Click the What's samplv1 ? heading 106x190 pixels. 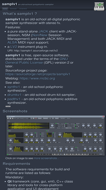pyautogui.click(x=20, y=14)
